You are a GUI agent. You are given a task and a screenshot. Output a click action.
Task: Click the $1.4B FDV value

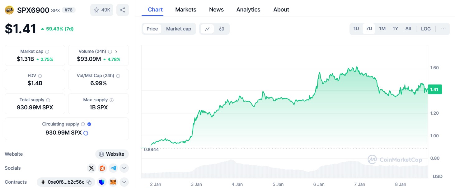coord(35,83)
